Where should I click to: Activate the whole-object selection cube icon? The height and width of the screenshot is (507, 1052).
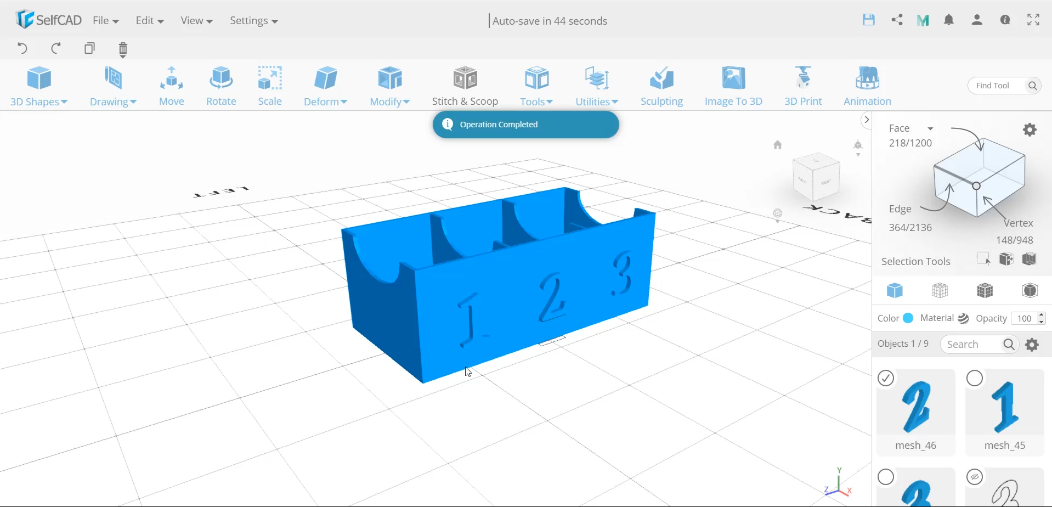[x=1006, y=259]
